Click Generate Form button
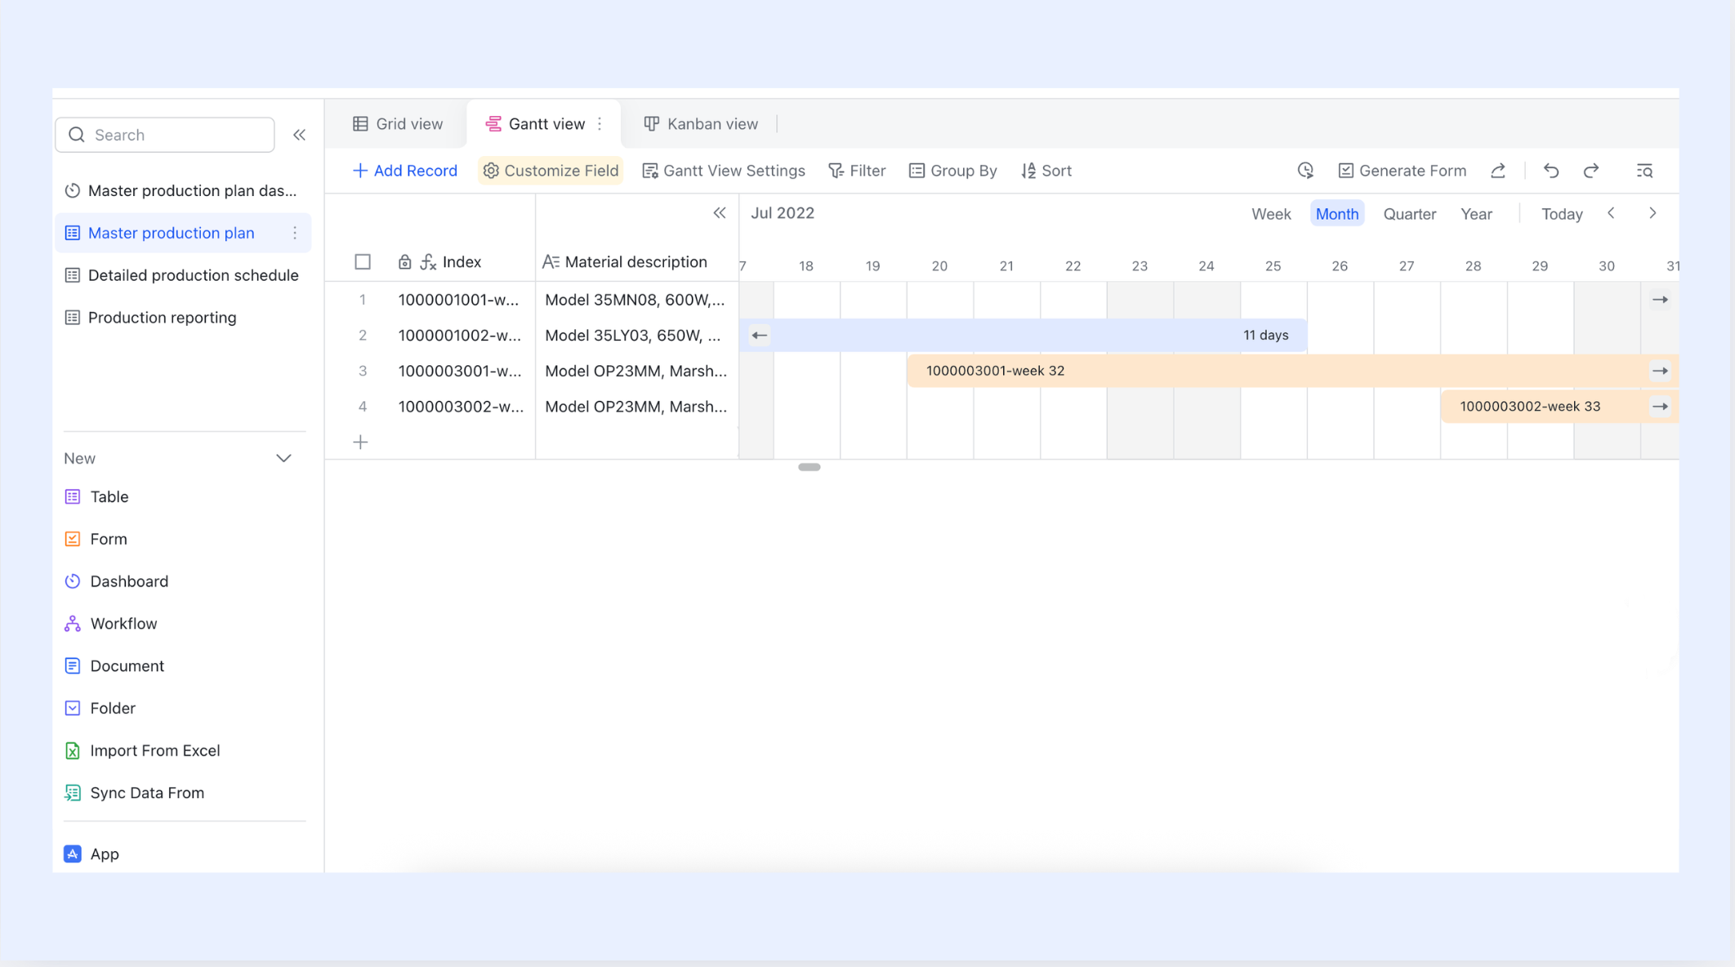The image size is (1735, 967). [1402, 171]
